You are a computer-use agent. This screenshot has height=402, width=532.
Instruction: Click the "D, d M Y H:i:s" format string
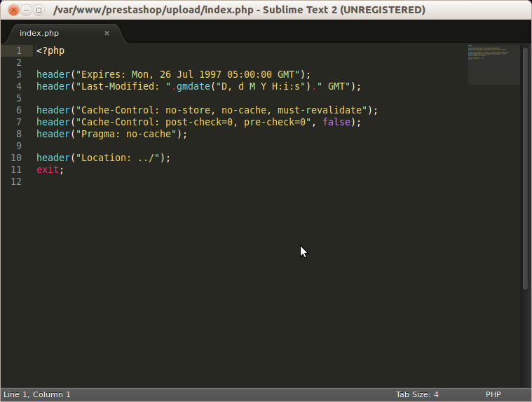pyautogui.click(x=261, y=86)
